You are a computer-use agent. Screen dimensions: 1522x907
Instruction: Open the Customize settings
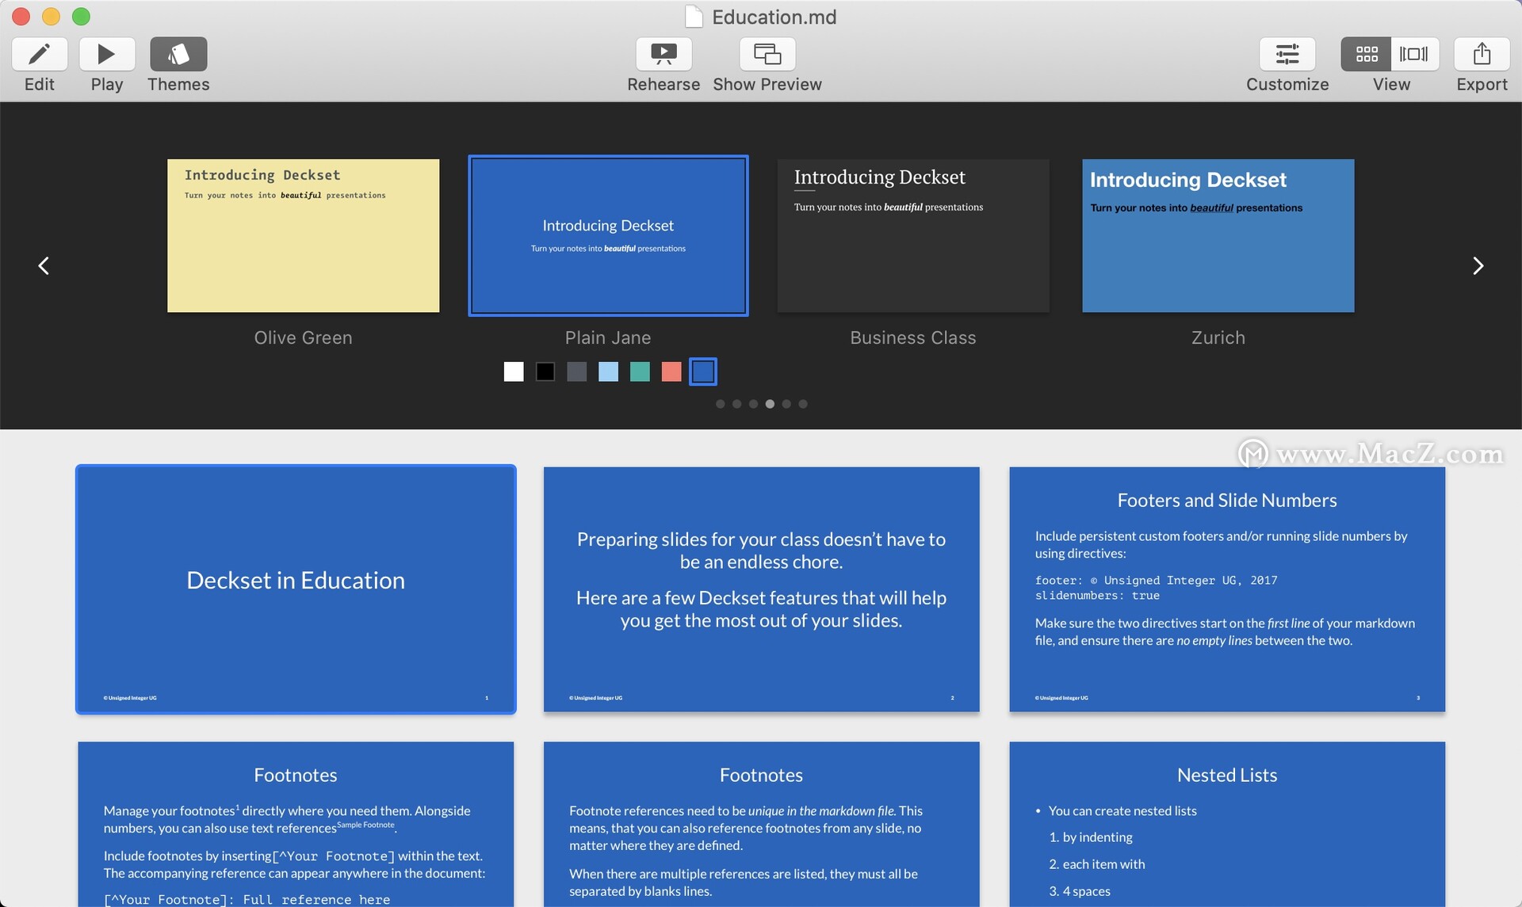tap(1287, 54)
